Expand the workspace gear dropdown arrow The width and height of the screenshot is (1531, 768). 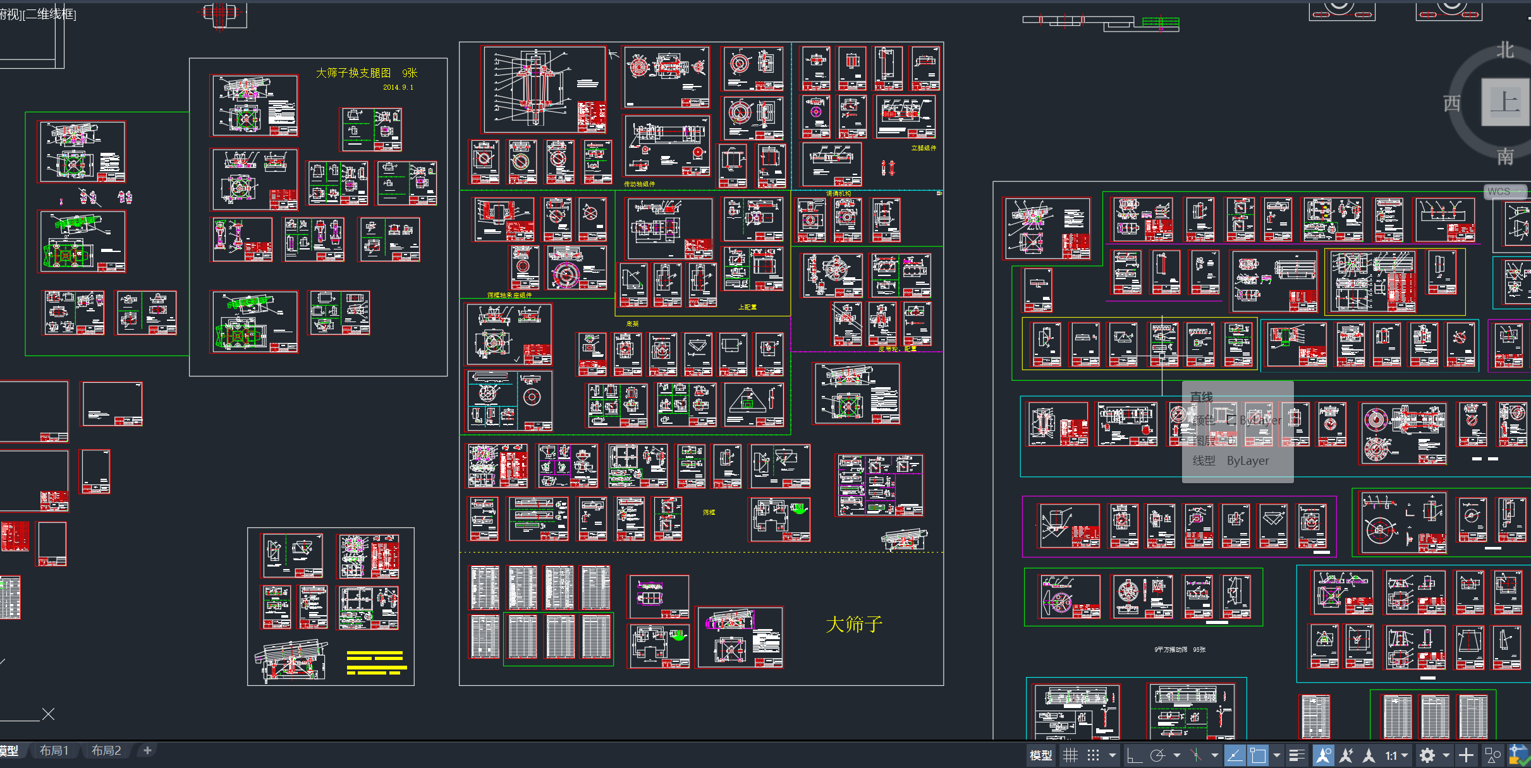click(1446, 755)
